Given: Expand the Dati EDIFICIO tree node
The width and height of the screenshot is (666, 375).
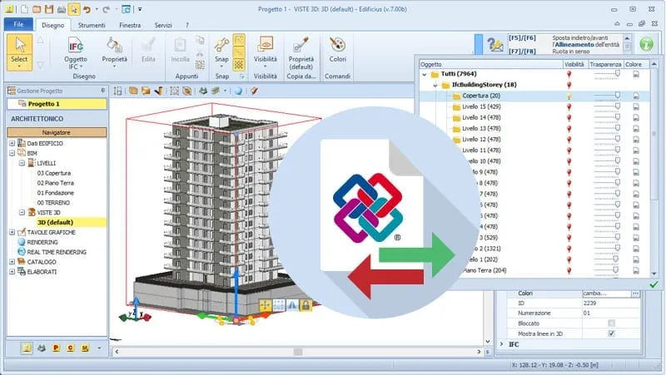Looking at the screenshot, I should pos(12,143).
